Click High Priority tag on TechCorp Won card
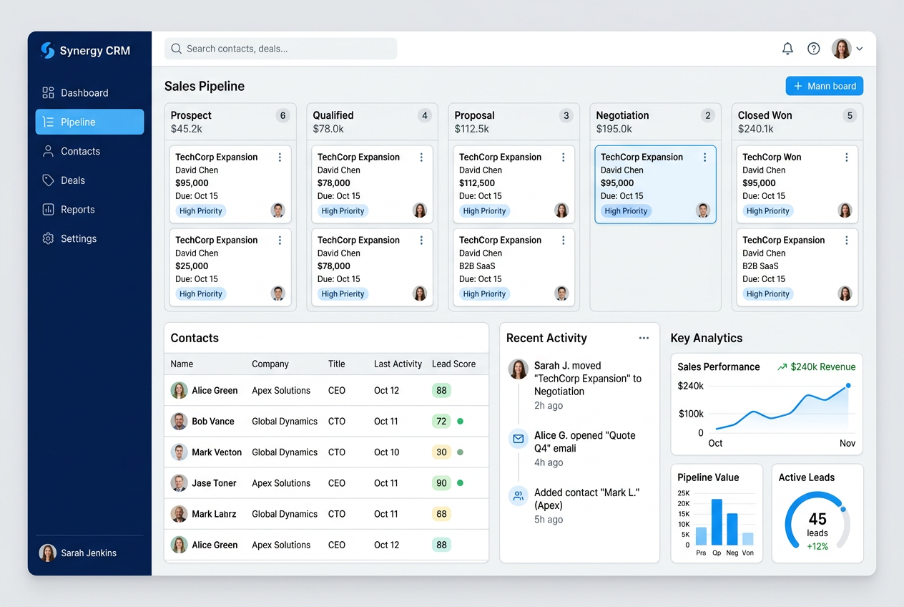The width and height of the screenshot is (904, 607). click(767, 211)
